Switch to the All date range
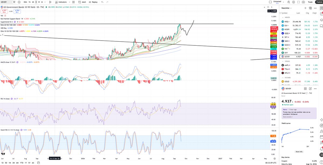The image size is (323, 165). (x=33, y=163)
